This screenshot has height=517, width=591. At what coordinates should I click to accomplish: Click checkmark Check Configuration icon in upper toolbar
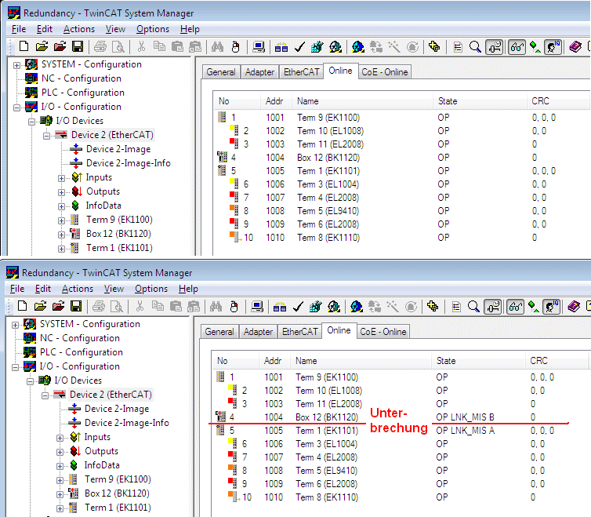[299, 47]
